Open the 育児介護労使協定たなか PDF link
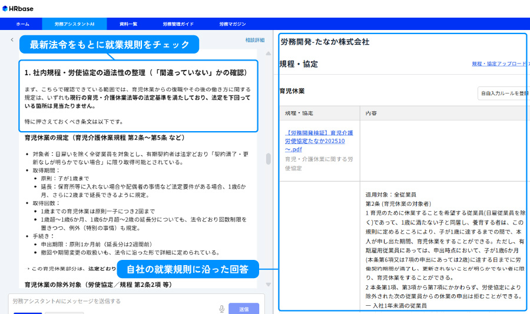The image size is (530, 314). [319, 141]
